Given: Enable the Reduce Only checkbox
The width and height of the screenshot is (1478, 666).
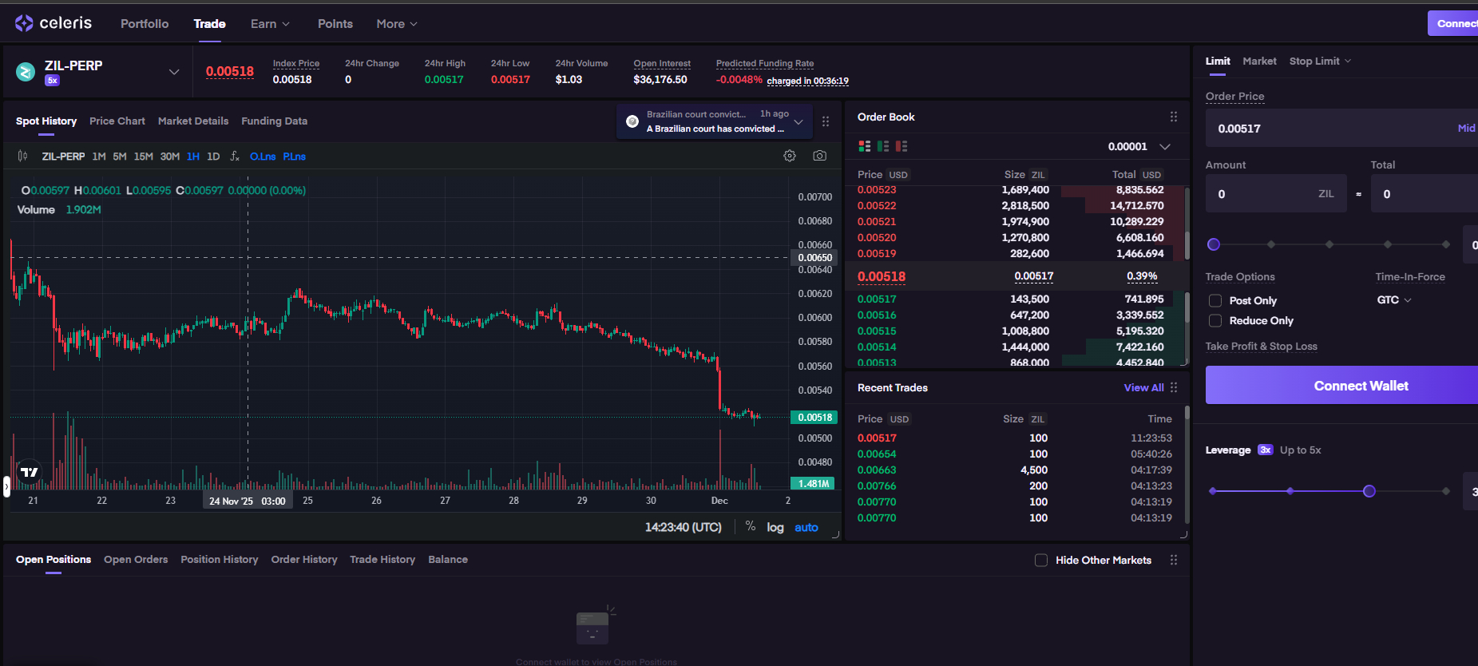Looking at the screenshot, I should pos(1215,321).
